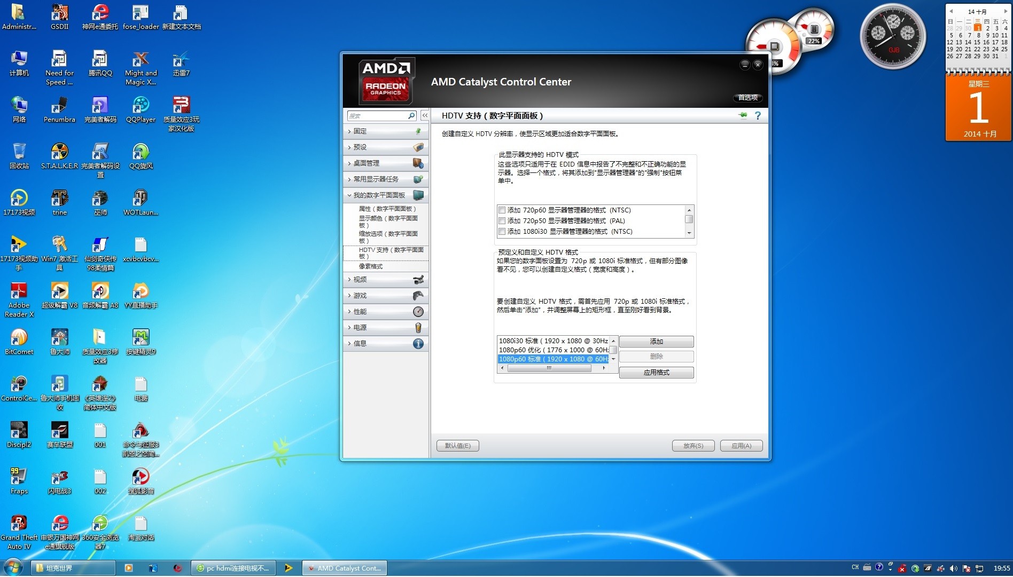
Task: Expand the 预设 section
Action: [x=385, y=147]
